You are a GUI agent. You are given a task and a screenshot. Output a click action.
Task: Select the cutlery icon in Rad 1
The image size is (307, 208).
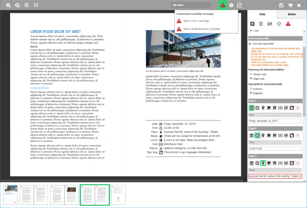point(275,108)
